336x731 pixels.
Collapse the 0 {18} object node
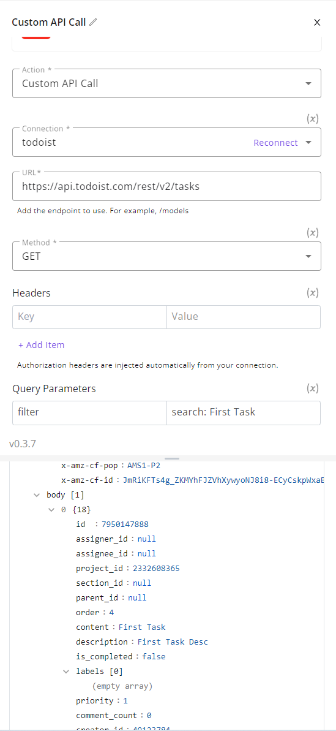51,510
